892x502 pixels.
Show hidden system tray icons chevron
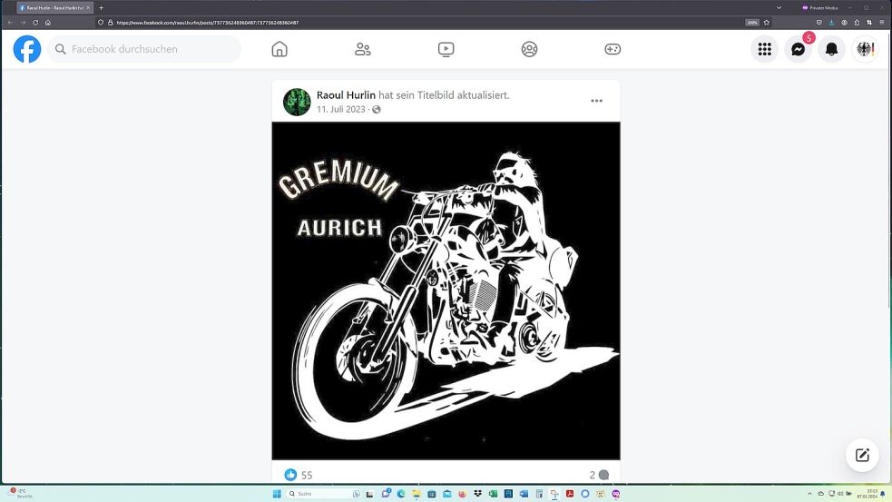[x=809, y=494]
